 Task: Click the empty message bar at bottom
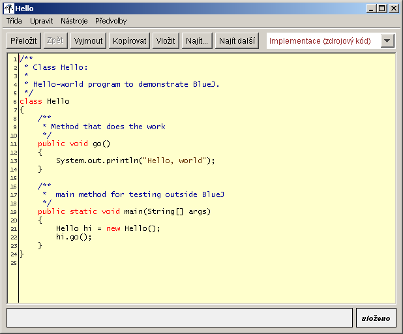tap(179, 318)
